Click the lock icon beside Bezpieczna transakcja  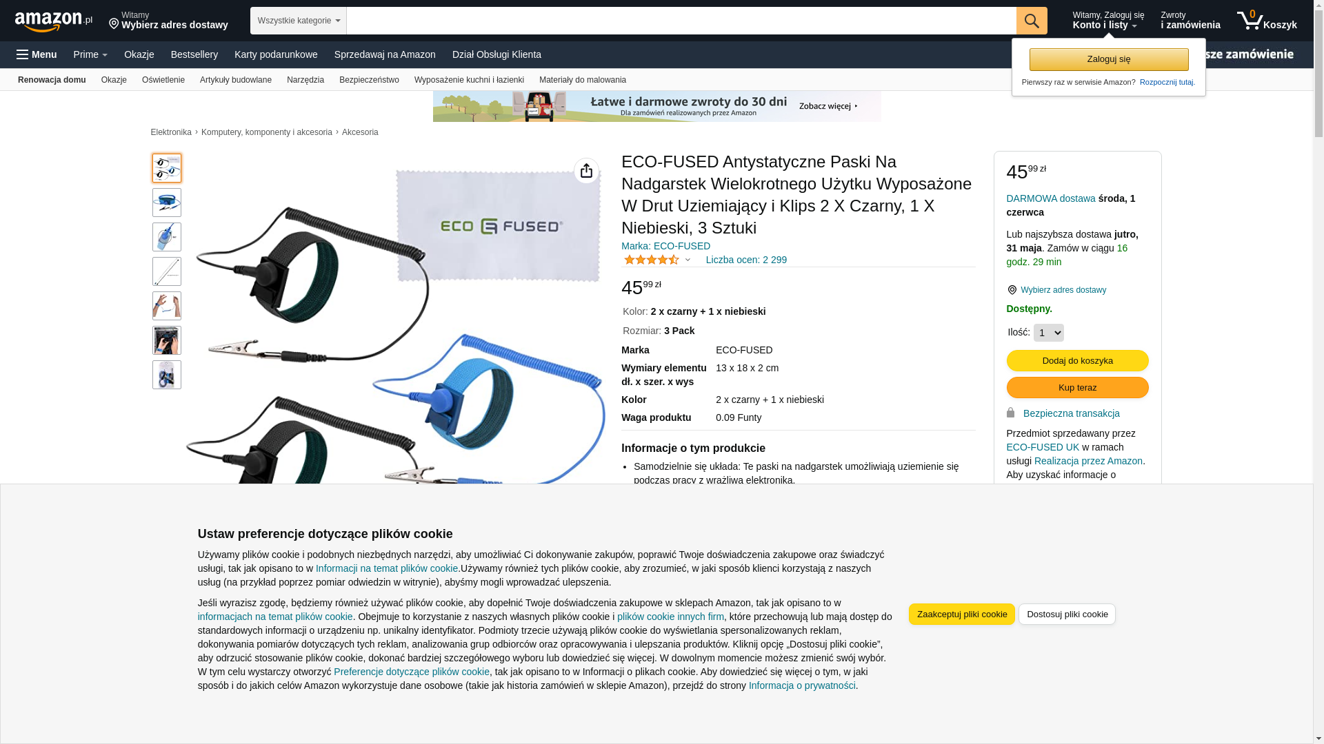(1010, 413)
